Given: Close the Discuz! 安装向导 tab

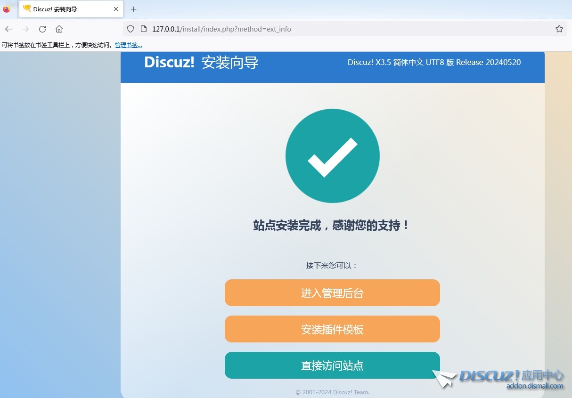Looking at the screenshot, I should pos(116,9).
